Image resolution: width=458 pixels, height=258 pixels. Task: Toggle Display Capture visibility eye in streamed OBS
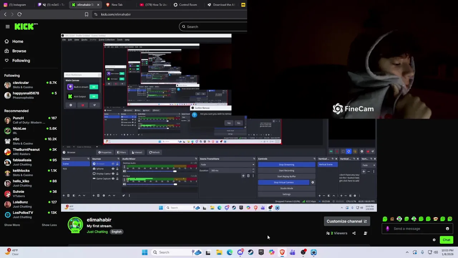click(x=113, y=173)
